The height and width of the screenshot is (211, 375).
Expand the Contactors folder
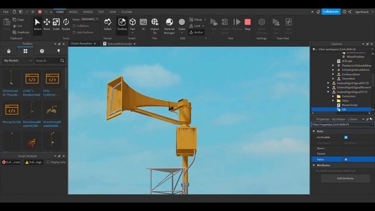point(333,96)
